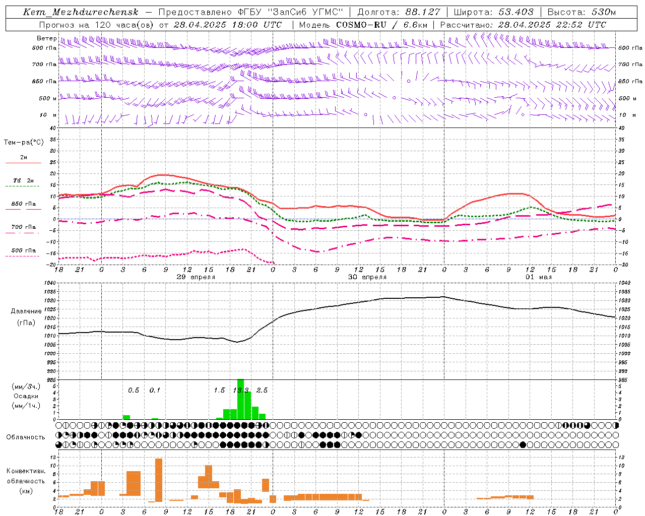The image size is (645, 516).
Task: Click the 29 апреля date label
Action: pos(196,277)
